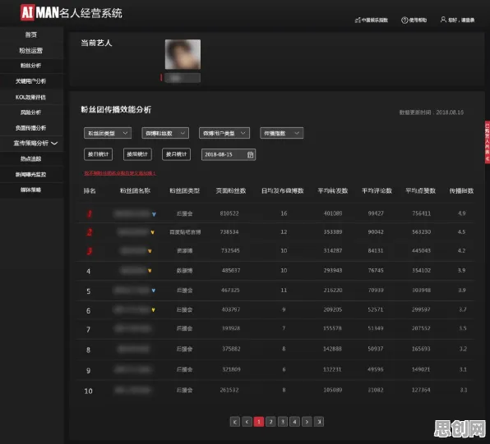The width and height of the screenshot is (490, 444).
Task: Select 风险分析 in the sidebar
Action: [31, 112]
